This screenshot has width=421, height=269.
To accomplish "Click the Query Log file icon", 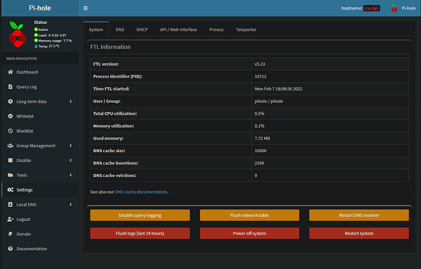I will point(10,86).
